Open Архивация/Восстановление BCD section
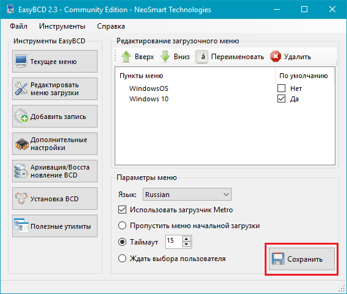Image resolution: width=347 pixels, height=294 pixels. 55,171
